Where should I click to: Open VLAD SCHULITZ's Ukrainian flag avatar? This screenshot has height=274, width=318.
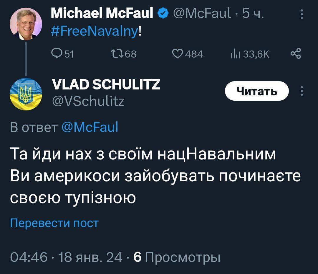(x=26, y=94)
